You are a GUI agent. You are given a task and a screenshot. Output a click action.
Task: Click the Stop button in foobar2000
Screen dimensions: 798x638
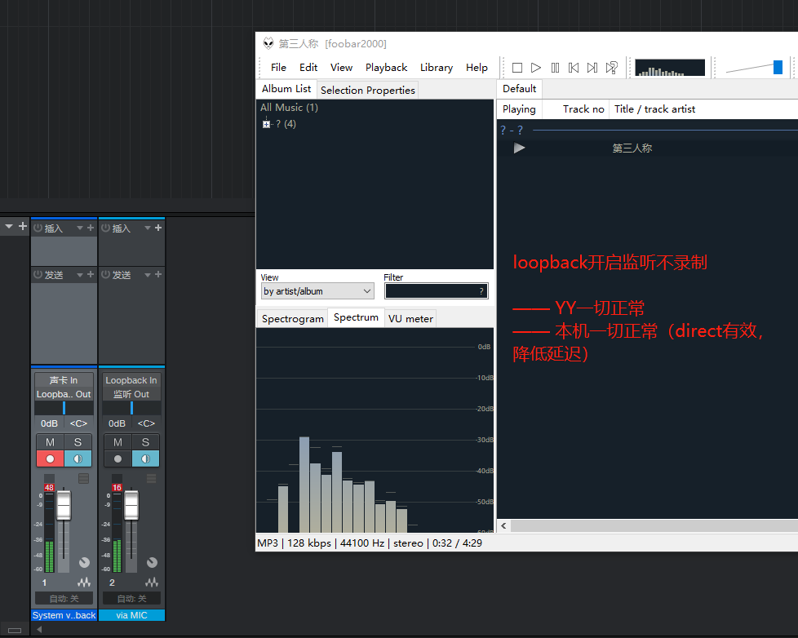(517, 68)
